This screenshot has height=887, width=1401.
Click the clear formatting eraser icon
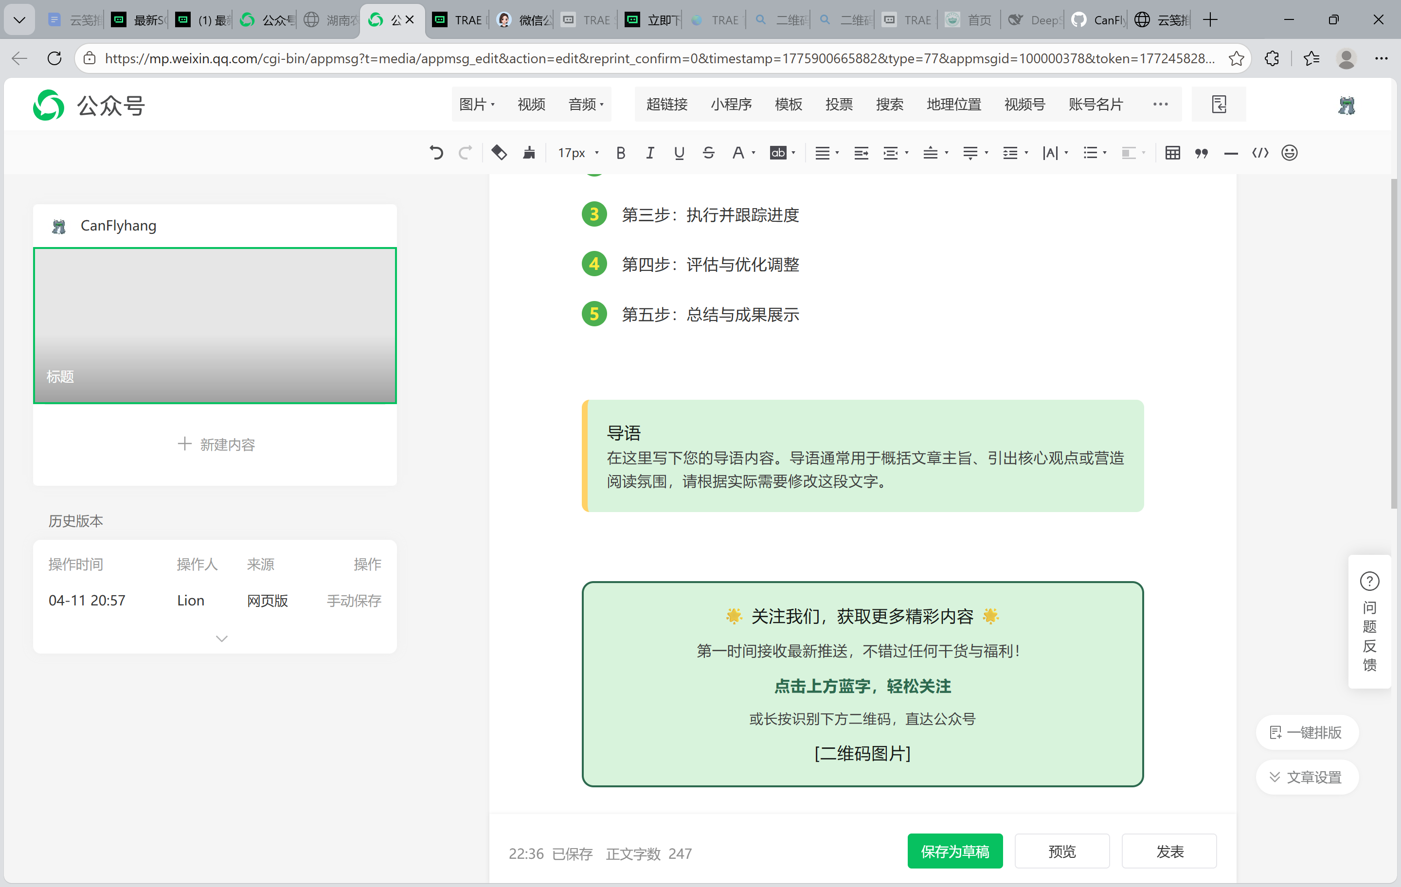(x=499, y=153)
